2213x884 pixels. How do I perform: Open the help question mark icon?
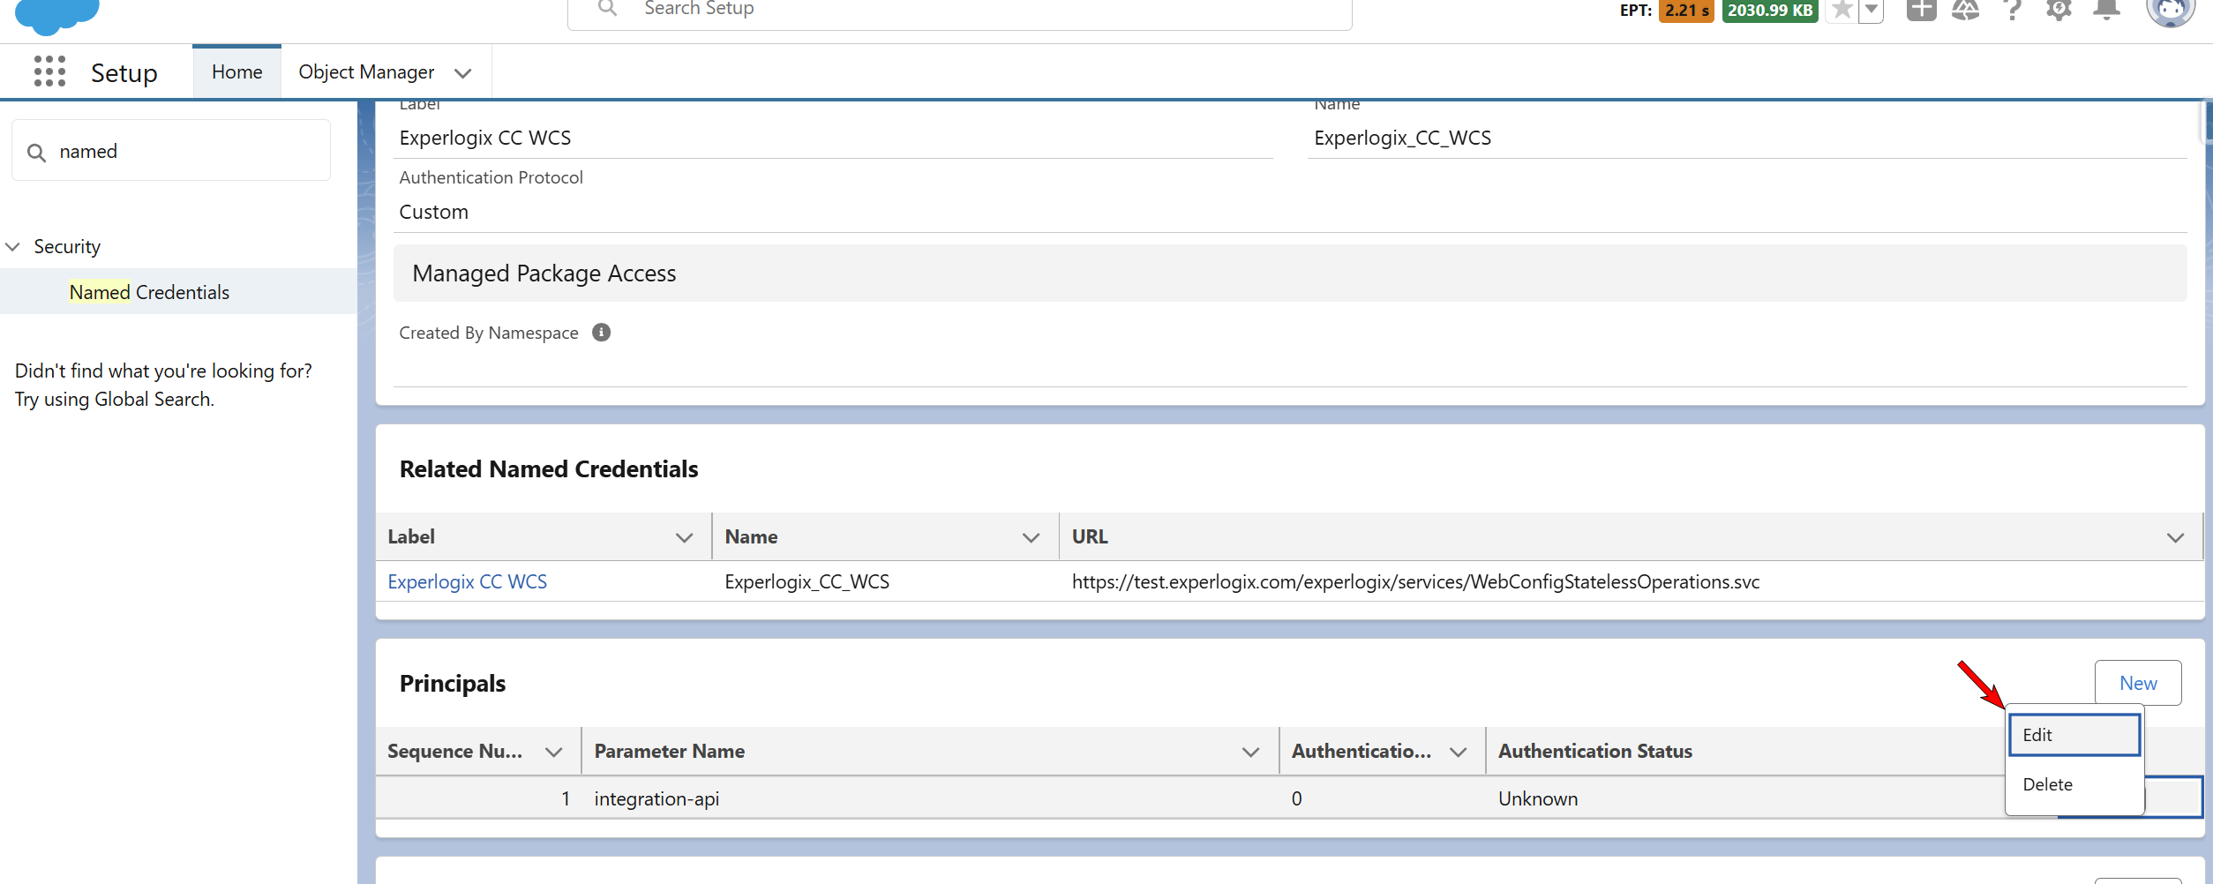click(2012, 10)
